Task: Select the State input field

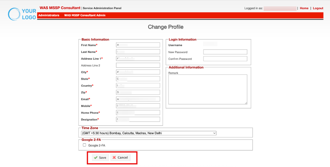Action: pyautogui.click(x=138, y=79)
